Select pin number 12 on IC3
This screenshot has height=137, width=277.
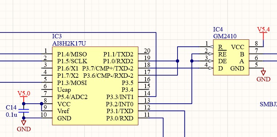click(147, 108)
